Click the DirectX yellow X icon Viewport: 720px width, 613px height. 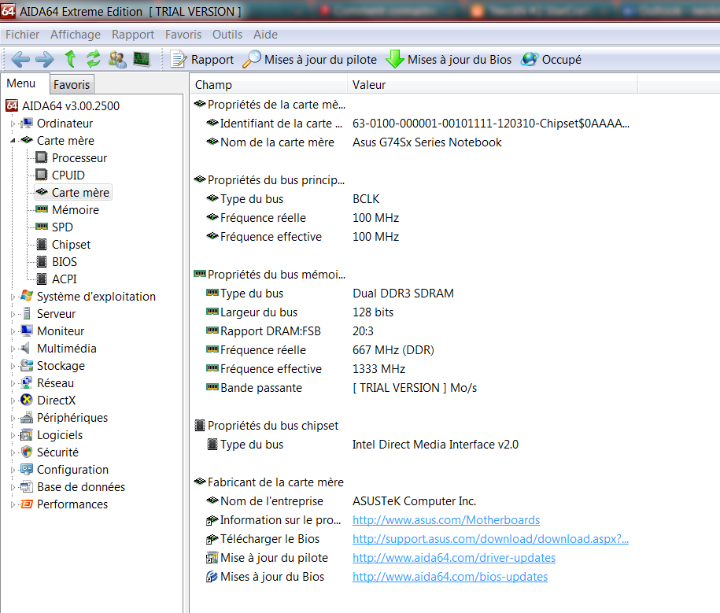point(27,400)
